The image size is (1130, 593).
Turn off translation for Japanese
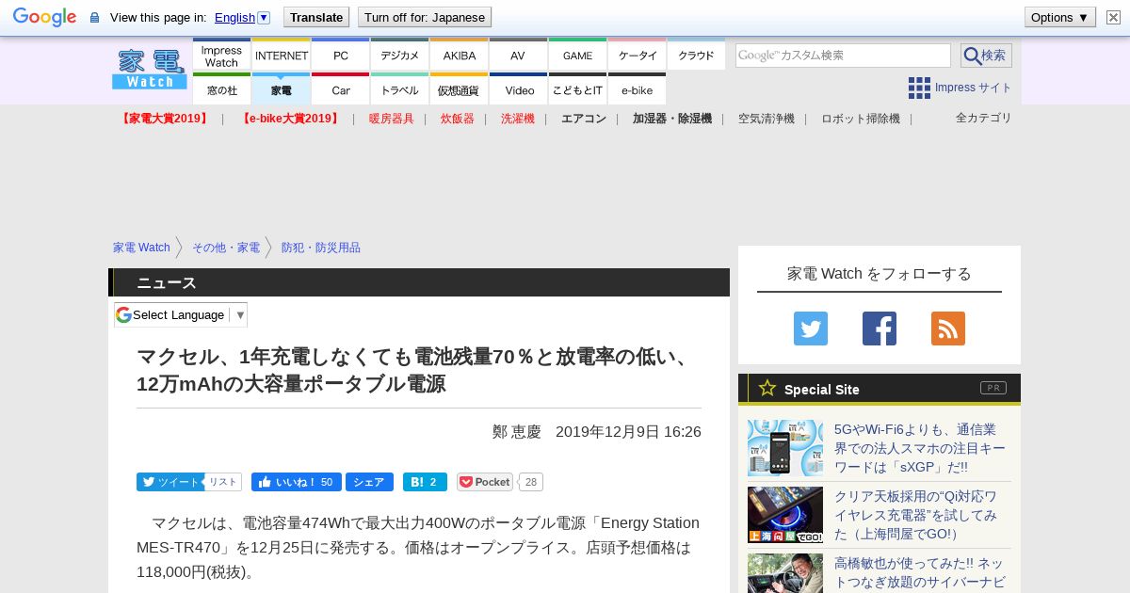425,17
